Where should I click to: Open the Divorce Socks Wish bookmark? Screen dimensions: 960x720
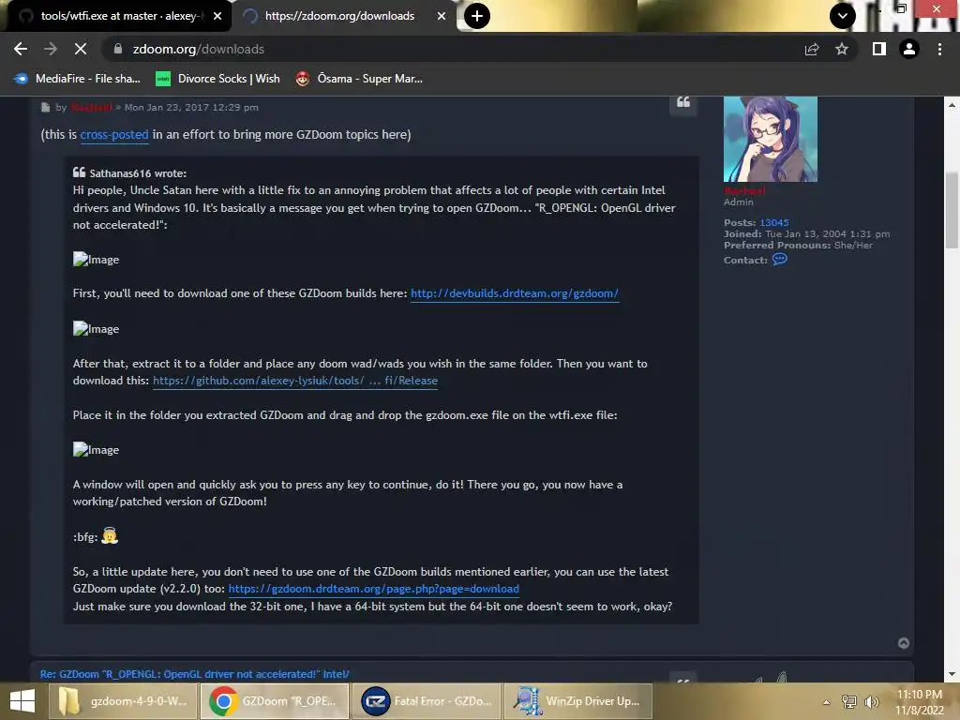click(x=217, y=79)
